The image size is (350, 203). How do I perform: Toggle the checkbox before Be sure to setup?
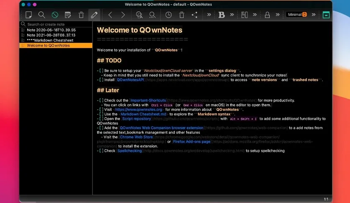click(x=101, y=70)
